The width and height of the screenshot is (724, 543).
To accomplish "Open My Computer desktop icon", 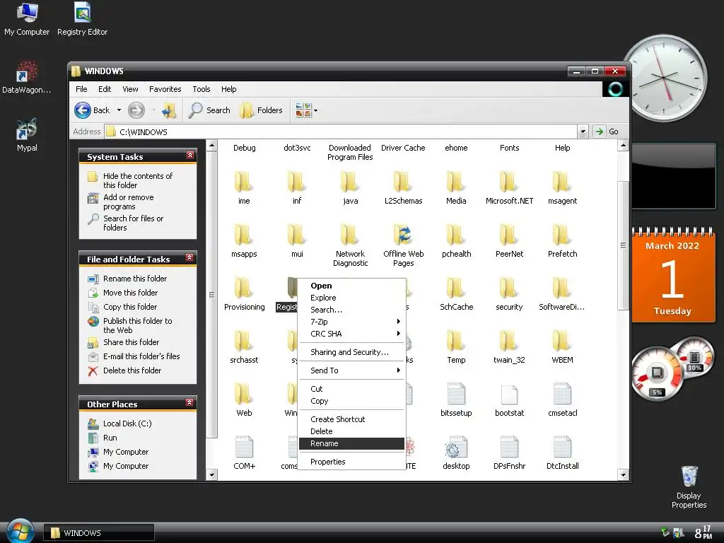I will click(x=27, y=19).
